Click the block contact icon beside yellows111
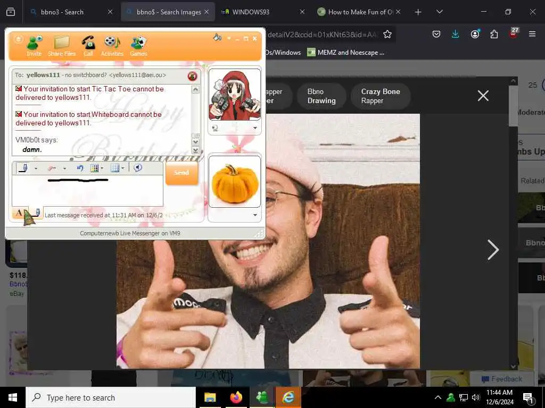 click(192, 76)
